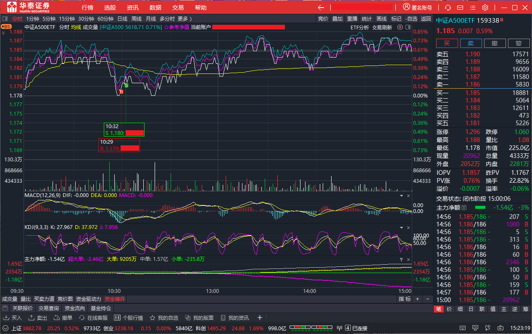Click plus icon to add shortcut
The image size is (532, 334).
coord(260,318)
